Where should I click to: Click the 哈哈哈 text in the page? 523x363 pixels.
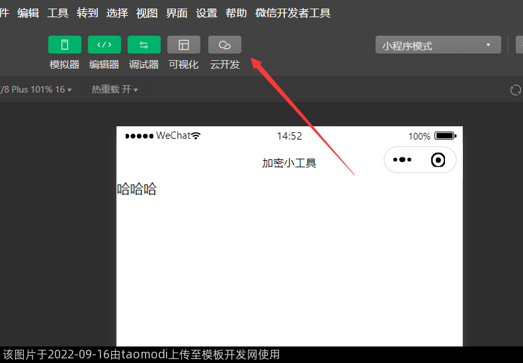click(137, 190)
